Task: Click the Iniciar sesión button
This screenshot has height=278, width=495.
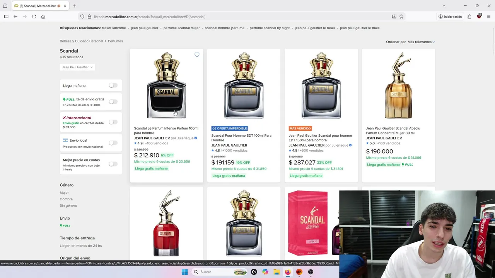Action: (450, 17)
